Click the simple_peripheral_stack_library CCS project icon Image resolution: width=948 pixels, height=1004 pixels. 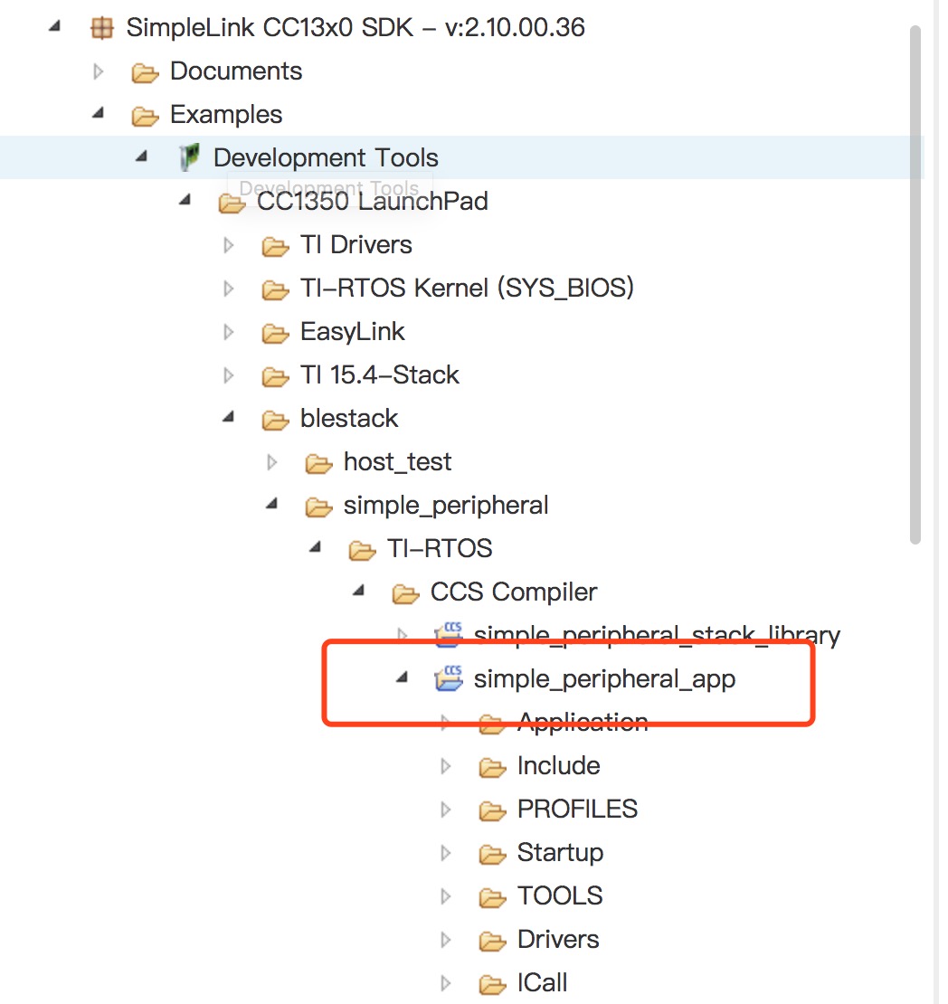coord(449,635)
